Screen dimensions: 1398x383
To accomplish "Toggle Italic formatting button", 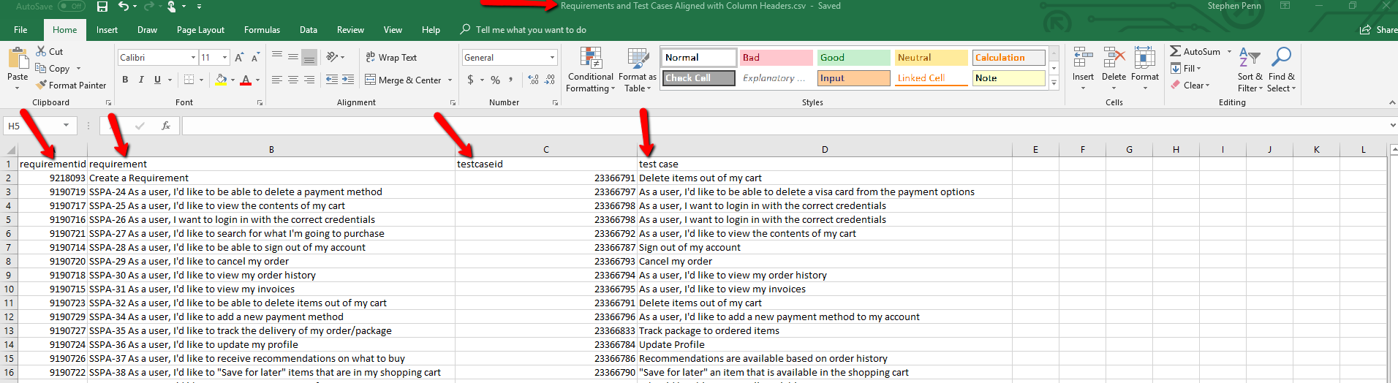I will click(x=141, y=80).
